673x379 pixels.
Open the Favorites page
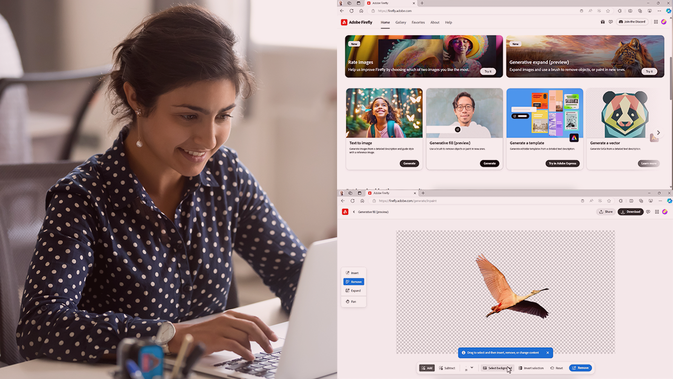pos(418,22)
